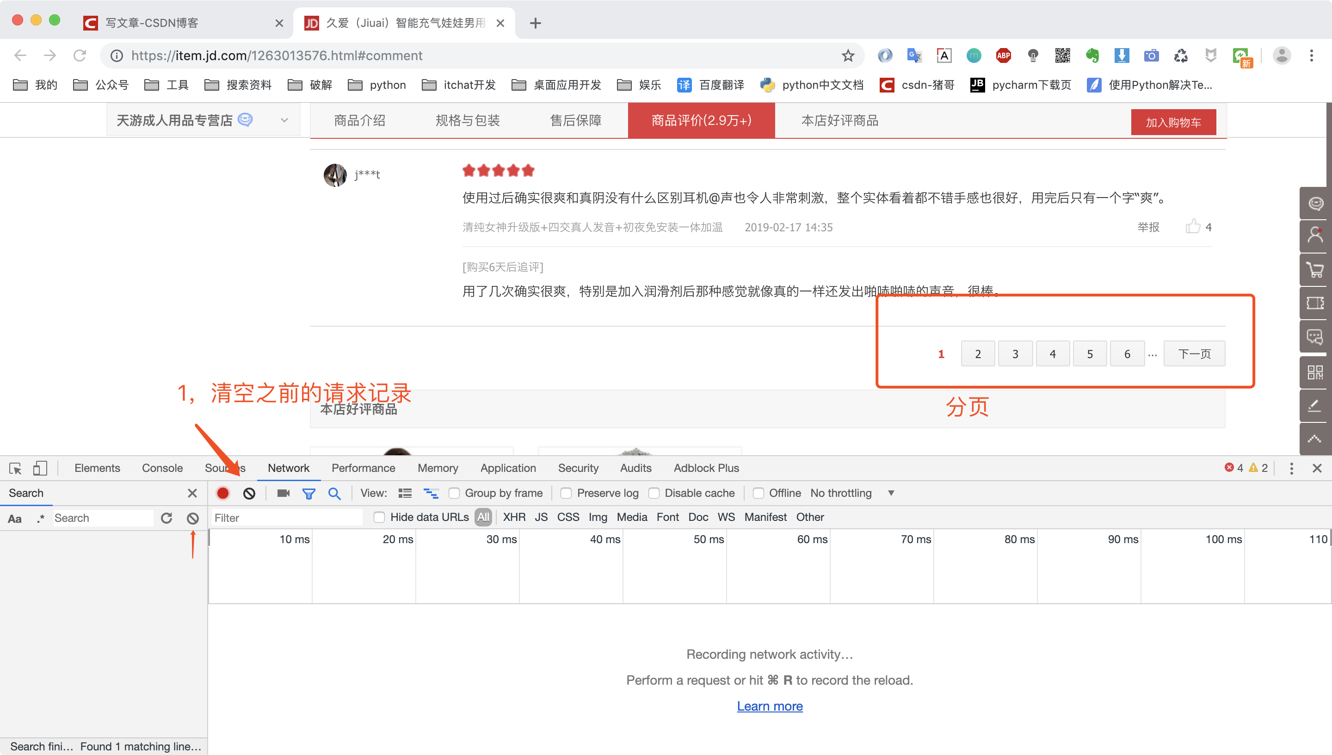Select the 规格与包装 product tab
Viewport: 1332px width, 755px height.
point(467,120)
